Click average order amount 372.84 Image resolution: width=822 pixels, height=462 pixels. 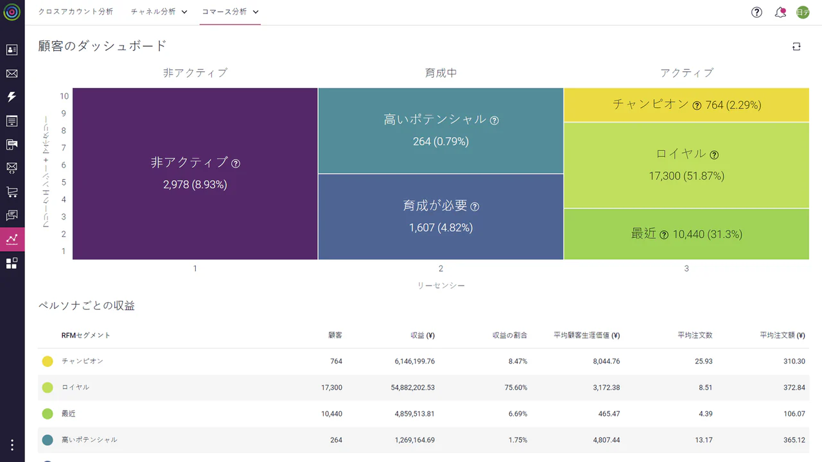click(794, 388)
